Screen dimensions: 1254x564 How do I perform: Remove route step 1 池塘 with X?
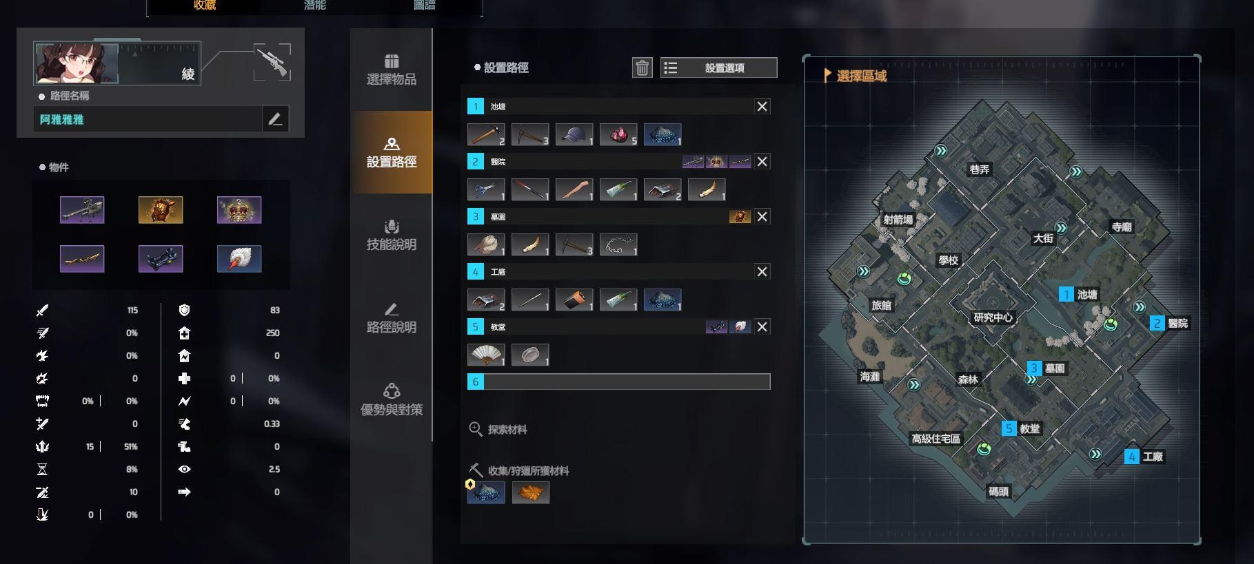point(762,106)
